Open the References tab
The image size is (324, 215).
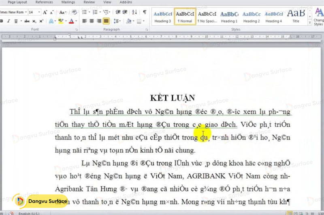click(44, 2)
